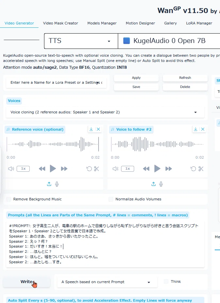Change Voice to follow #2 speed 1x
This screenshot has height=303, width=220.
[128, 169]
